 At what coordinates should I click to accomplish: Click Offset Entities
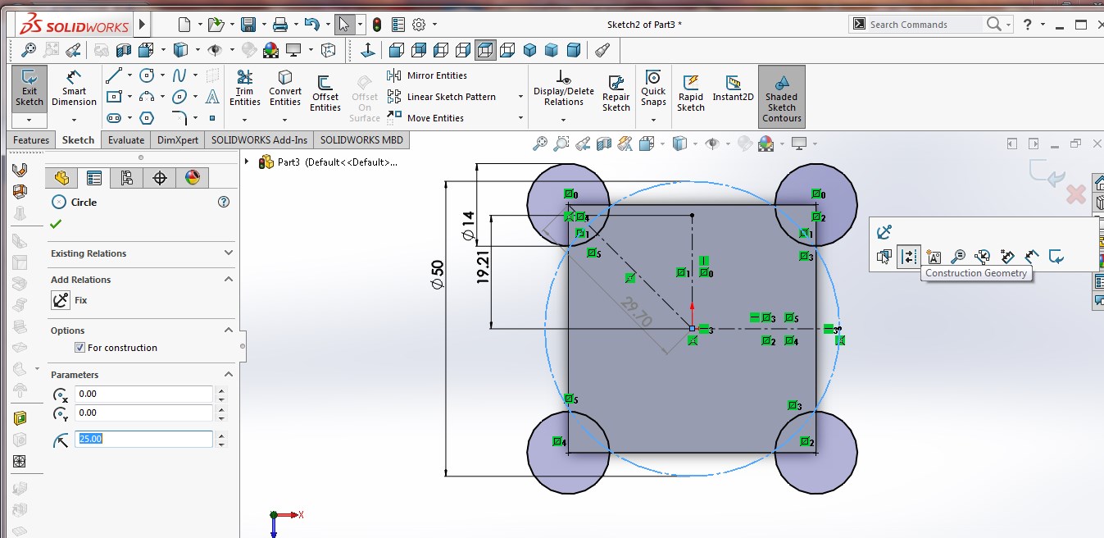[325, 93]
